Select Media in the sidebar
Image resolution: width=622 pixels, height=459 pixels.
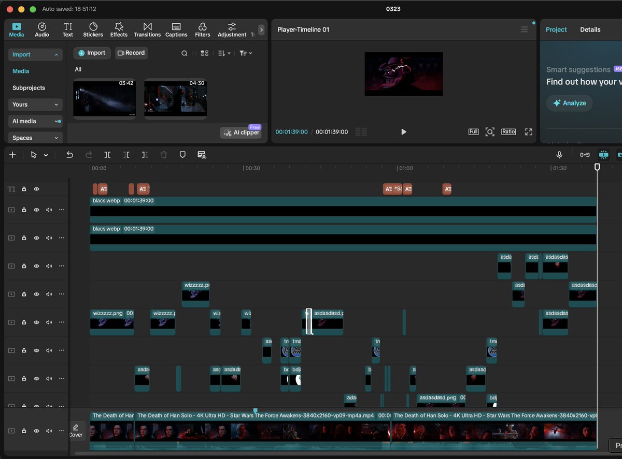[21, 71]
